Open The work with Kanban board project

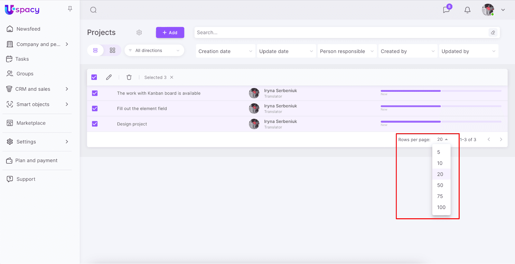[x=159, y=93]
